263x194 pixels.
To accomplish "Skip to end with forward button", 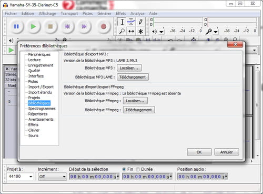I will (x=84, y=26).
